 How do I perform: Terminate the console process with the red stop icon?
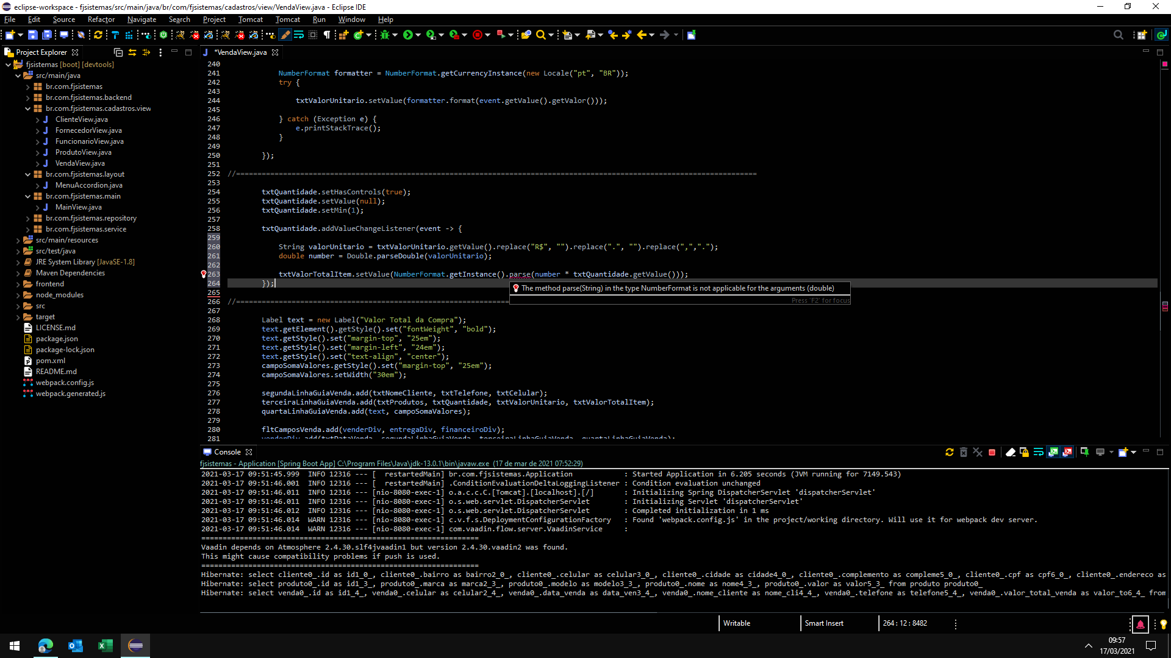point(992,452)
